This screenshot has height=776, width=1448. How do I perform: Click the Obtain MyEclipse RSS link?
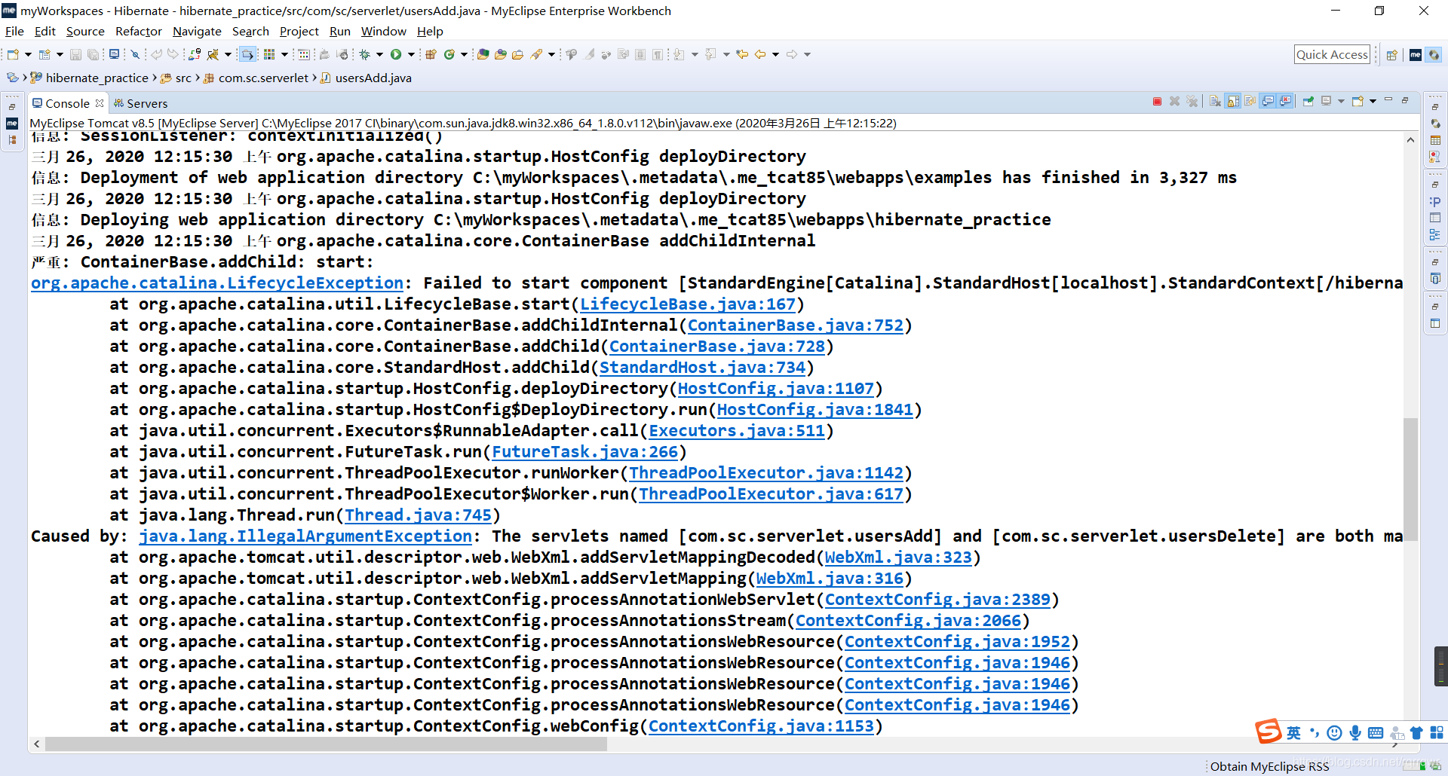point(1269,766)
